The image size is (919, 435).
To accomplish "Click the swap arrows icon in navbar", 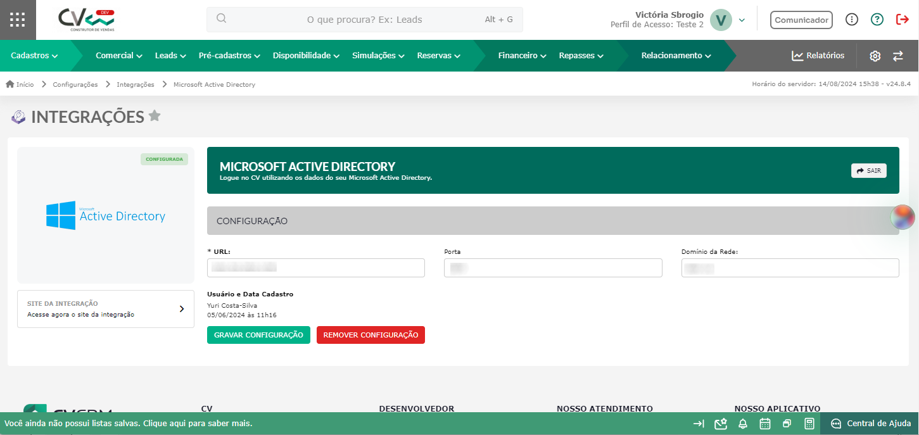I will tap(897, 56).
